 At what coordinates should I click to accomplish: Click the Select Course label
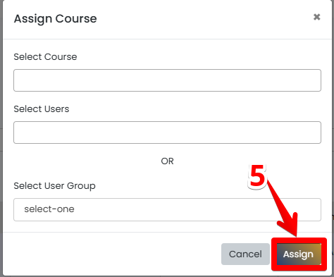[45, 57]
